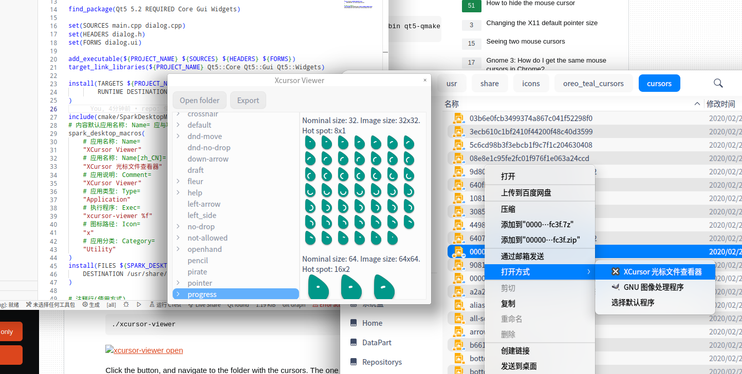The height and width of the screenshot is (374, 742).
Task: Choose 复制 from the context menu
Action: [x=508, y=304]
